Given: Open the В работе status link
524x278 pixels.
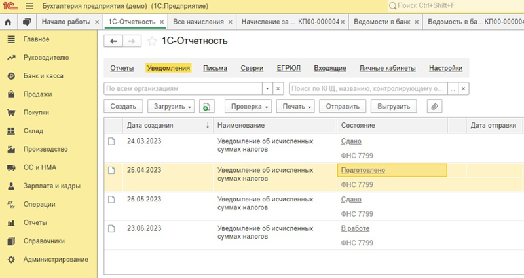Looking at the screenshot, I should [355, 228].
